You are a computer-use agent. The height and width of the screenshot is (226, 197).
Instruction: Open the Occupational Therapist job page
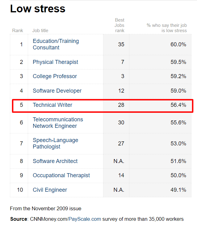[61, 175]
